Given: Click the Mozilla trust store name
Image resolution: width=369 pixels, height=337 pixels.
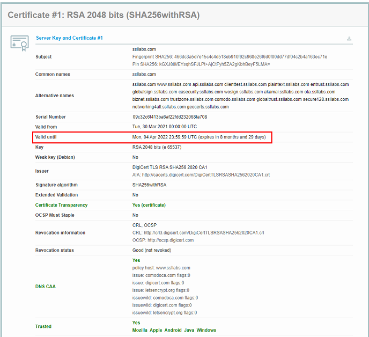Looking at the screenshot, I should 140,330.
